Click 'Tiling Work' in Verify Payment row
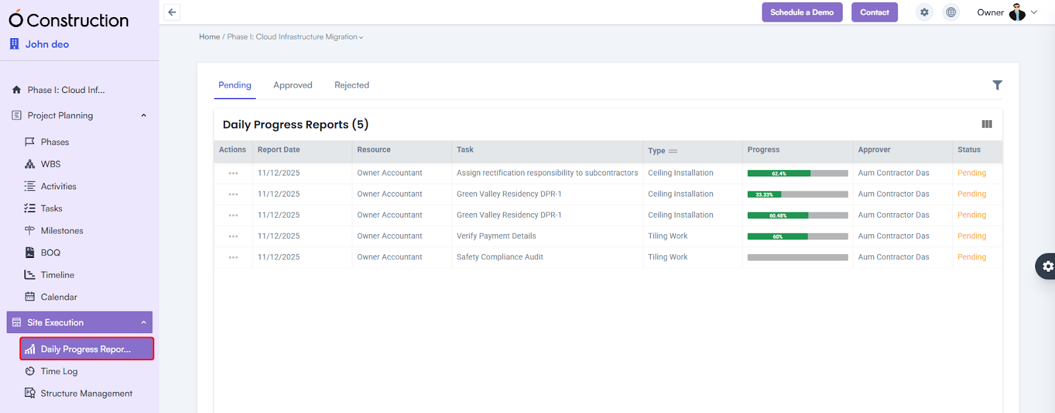The height and width of the screenshot is (413, 1055). (x=667, y=236)
